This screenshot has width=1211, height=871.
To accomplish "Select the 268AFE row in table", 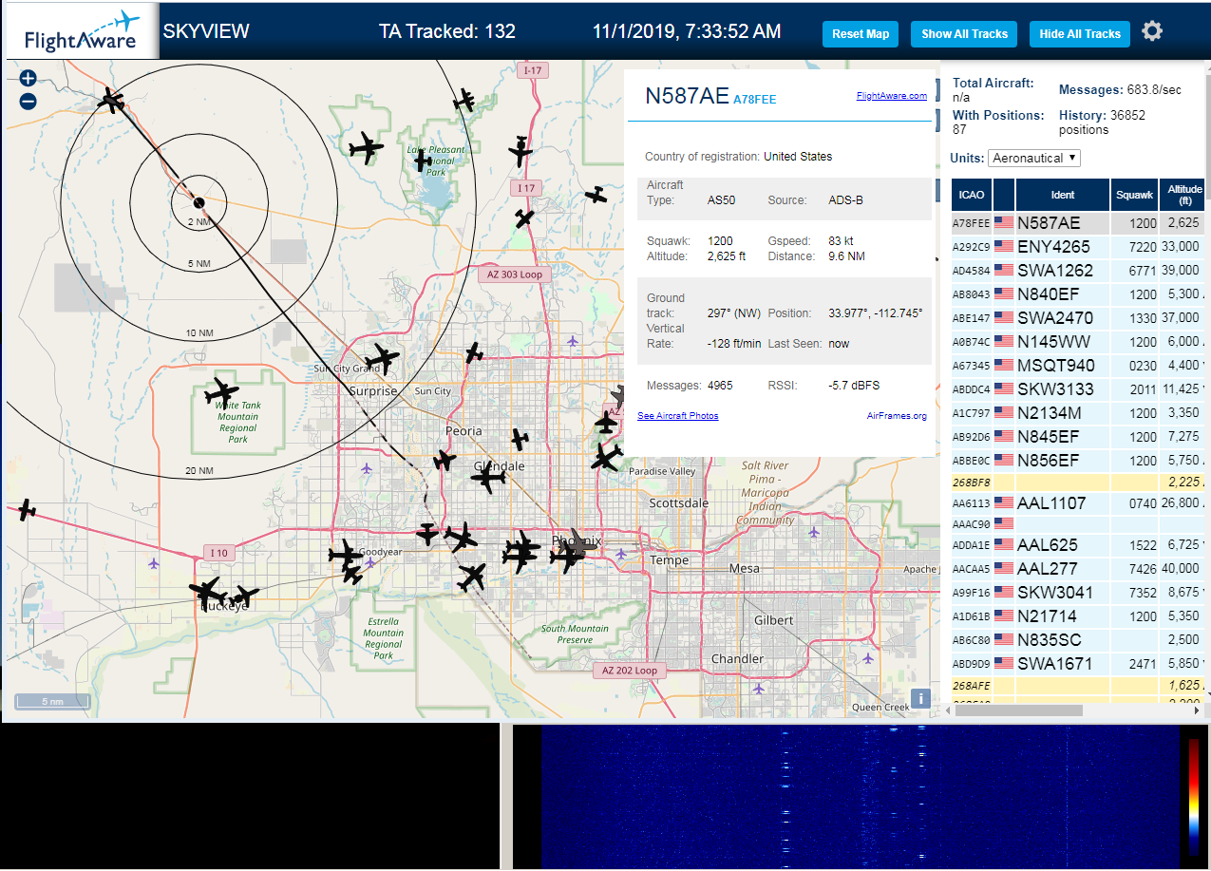I will coord(1078,685).
